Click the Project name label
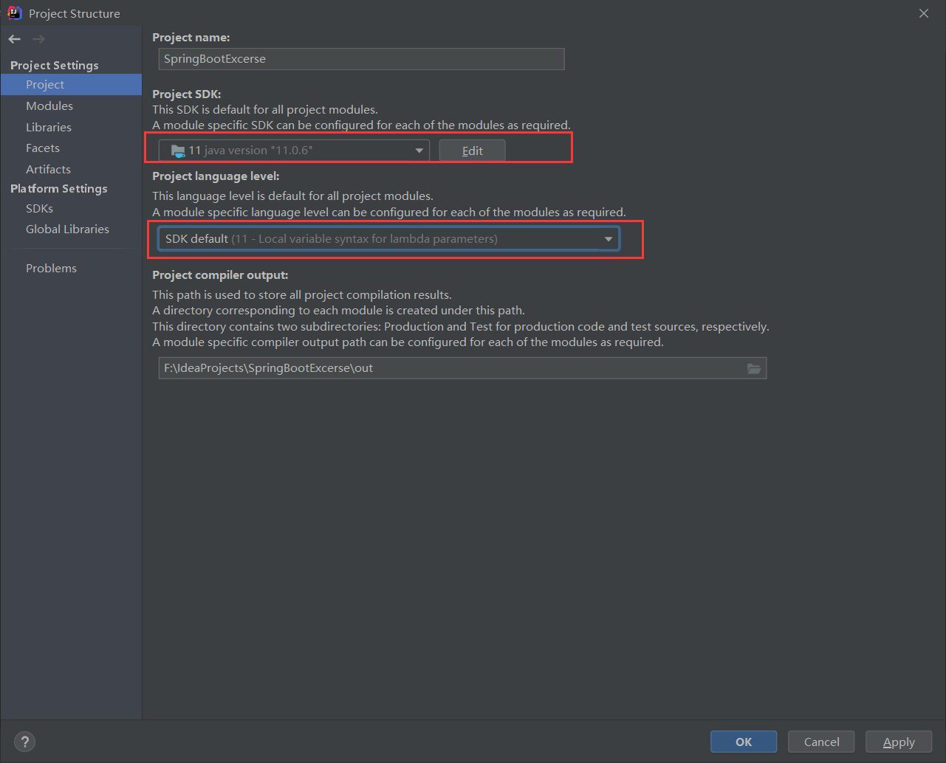946x763 pixels. [191, 38]
